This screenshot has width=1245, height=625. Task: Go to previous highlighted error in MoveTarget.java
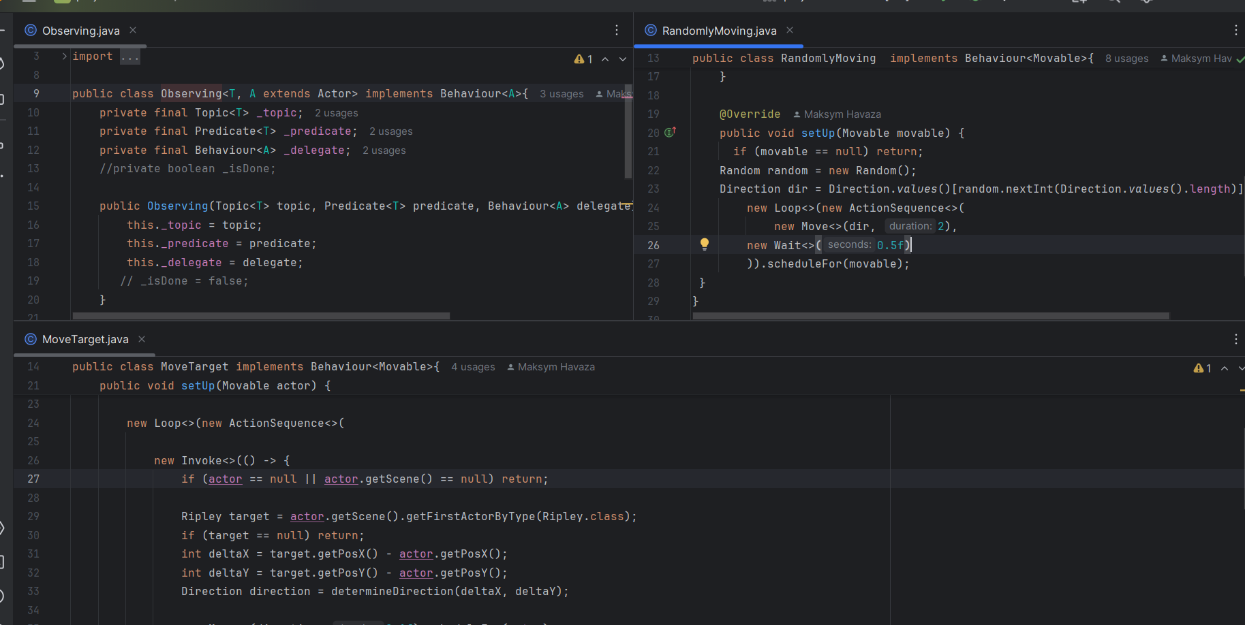point(1225,368)
